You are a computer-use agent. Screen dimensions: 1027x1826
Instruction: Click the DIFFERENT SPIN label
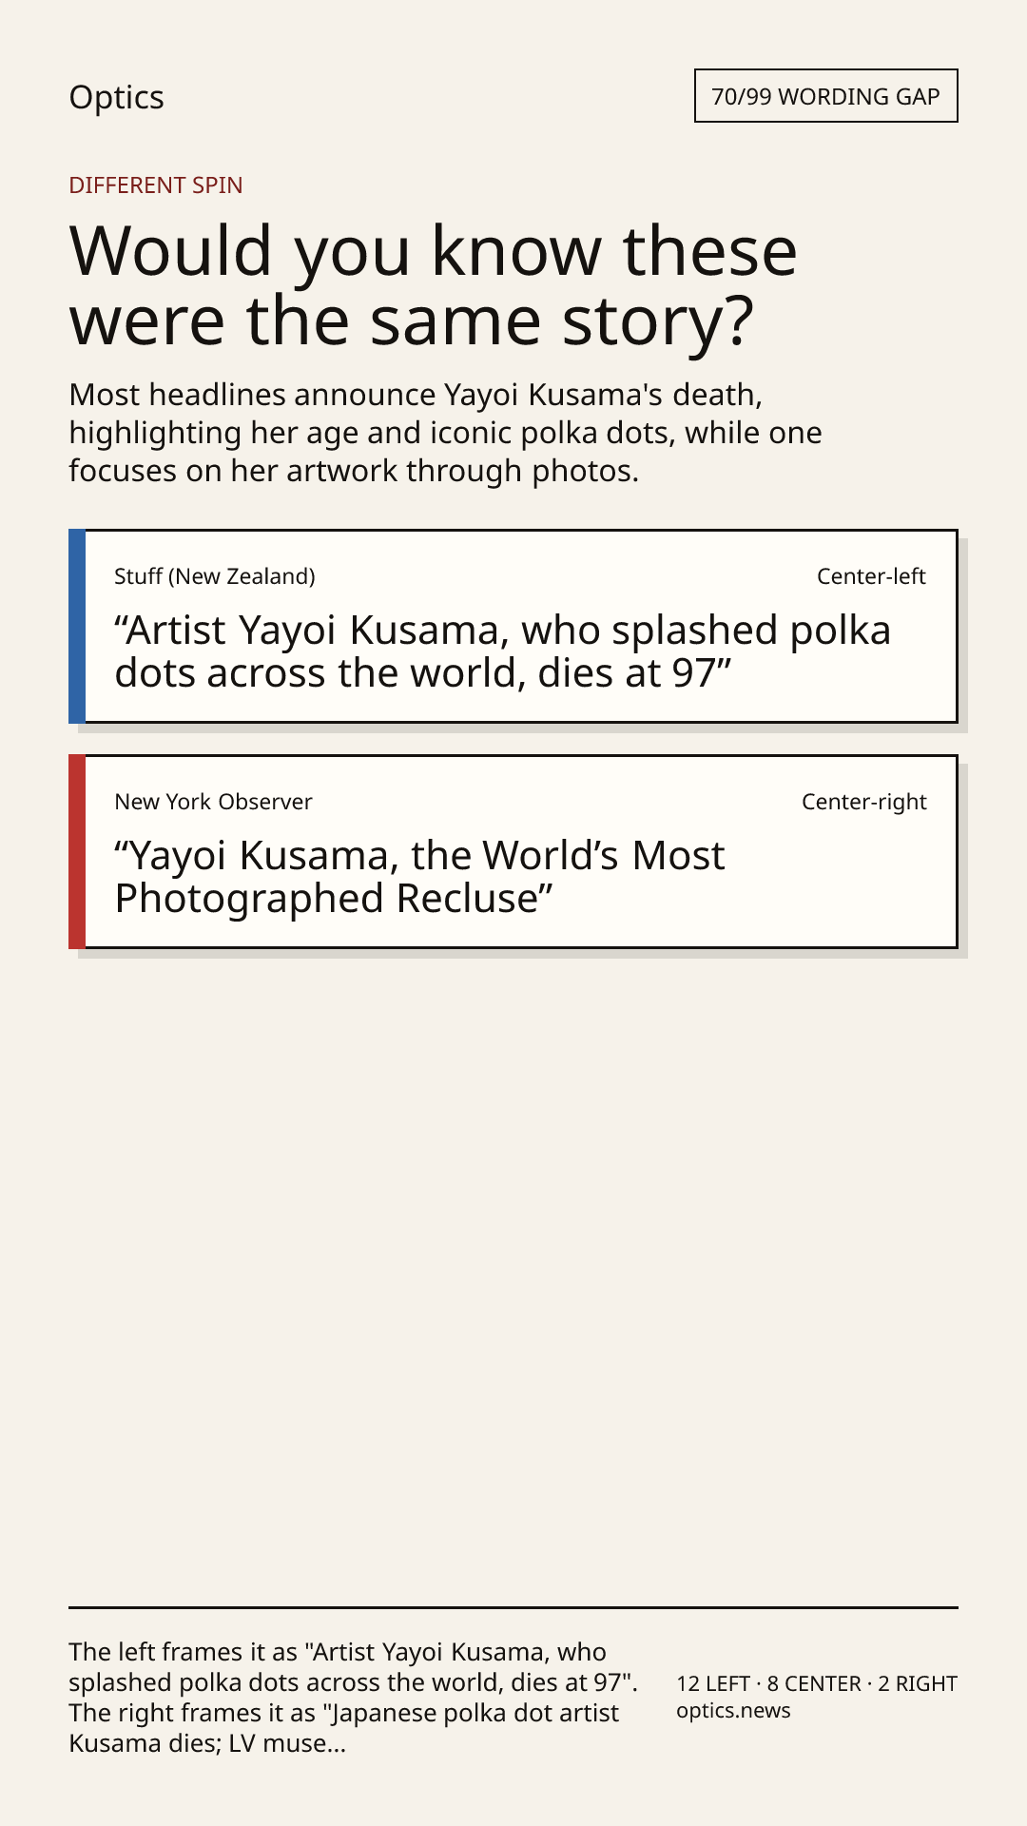click(x=156, y=185)
